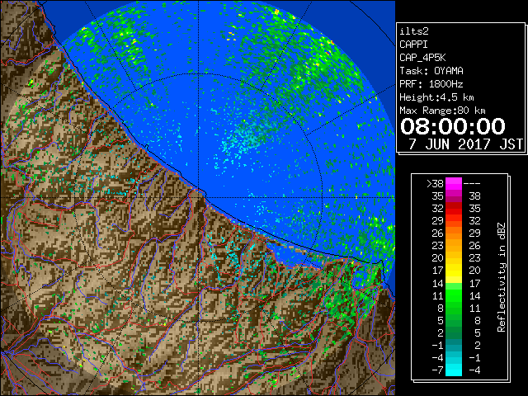528x396 pixels.
Task: Click the Task: OYAMA line
Action: (x=431, y=71)
